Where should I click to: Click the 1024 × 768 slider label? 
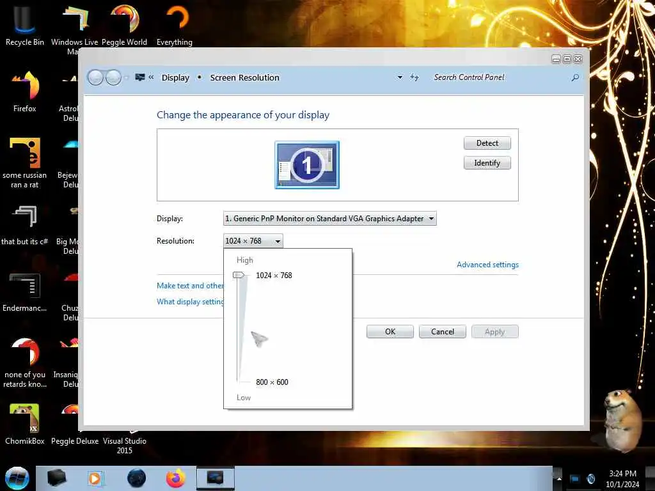click(274, 276)
